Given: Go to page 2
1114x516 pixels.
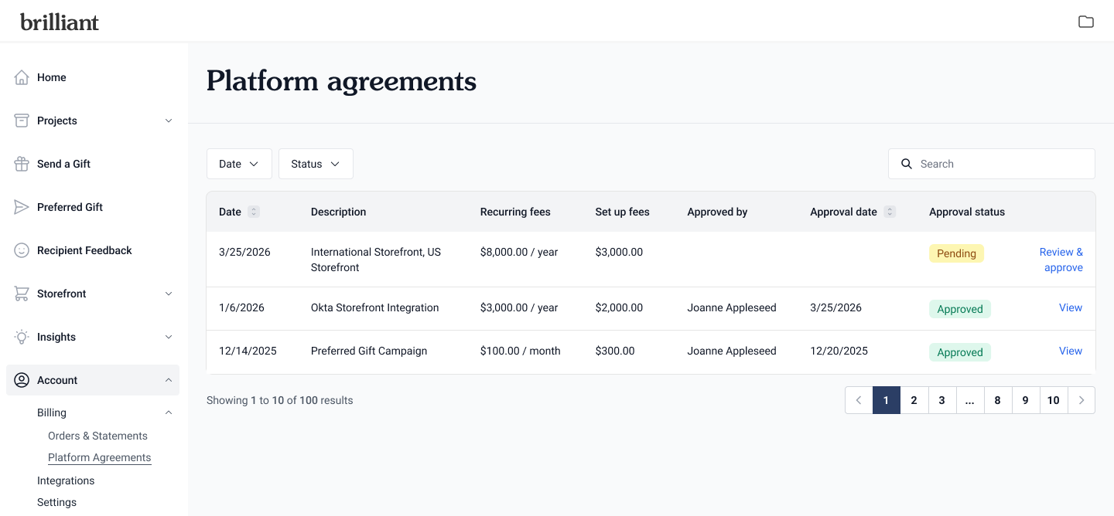Looking at the screenshot, I should [914, 400].
